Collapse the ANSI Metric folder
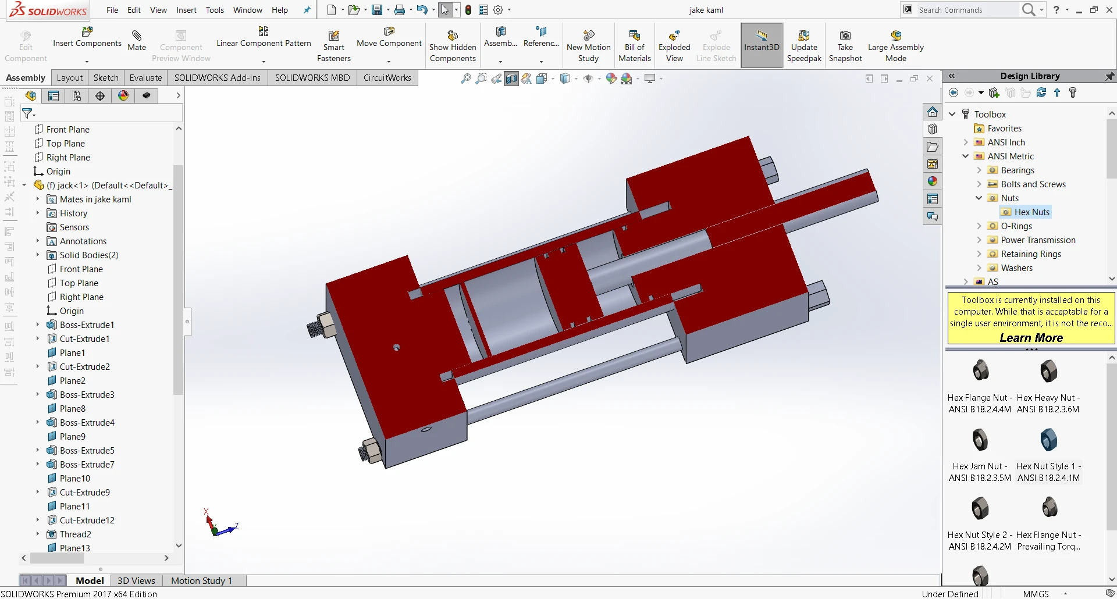 click(966, 156)
